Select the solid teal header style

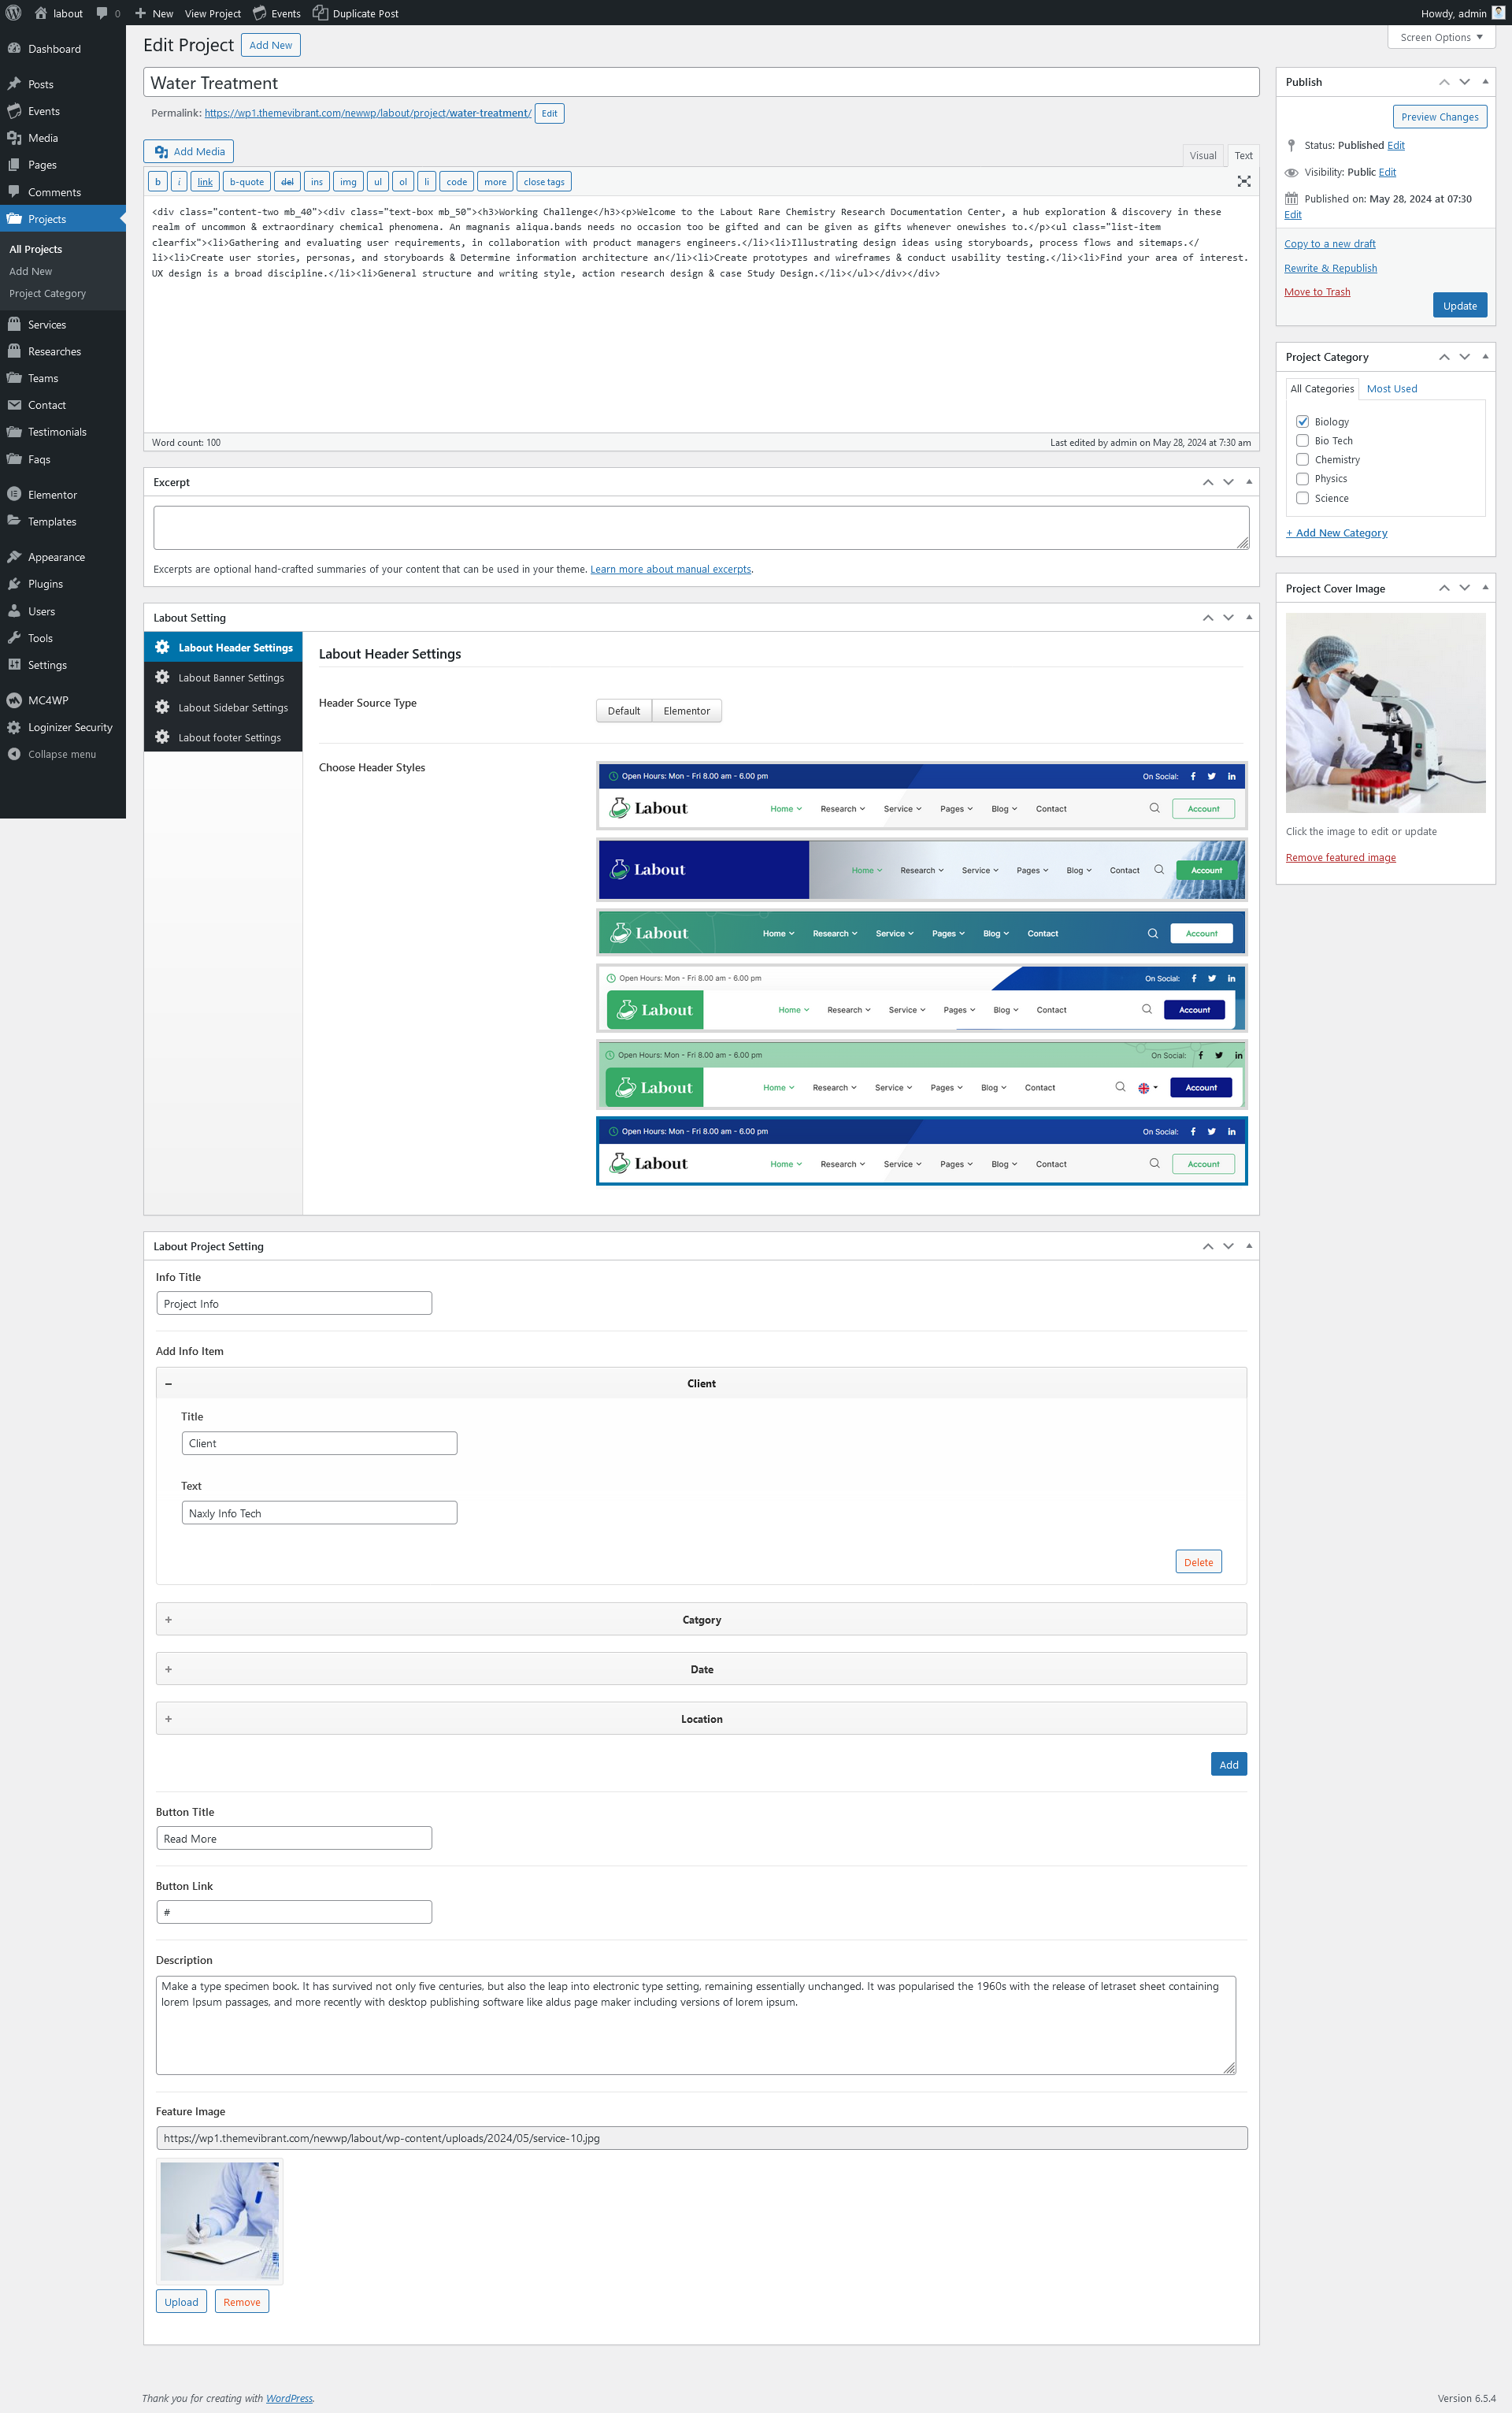click(x=920, y=933)
